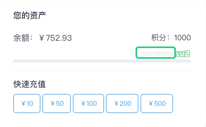Pick the ¥100 quick recharge button
The width and height of the screenshot is (206, 127).
click(x=88, y=103)
